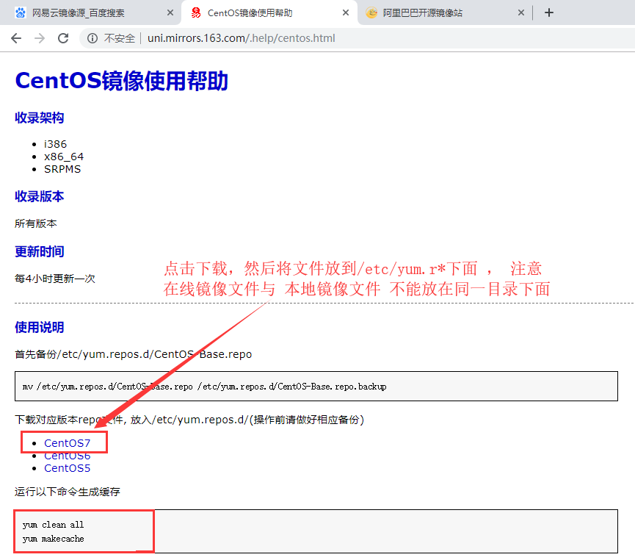Click the 下载对应版本repo文件 instruction line
This screenshot has height=560, width=635.
tap(189, 420)
